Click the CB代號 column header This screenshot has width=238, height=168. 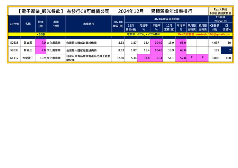pyautogui.click(x=14, y=24)
